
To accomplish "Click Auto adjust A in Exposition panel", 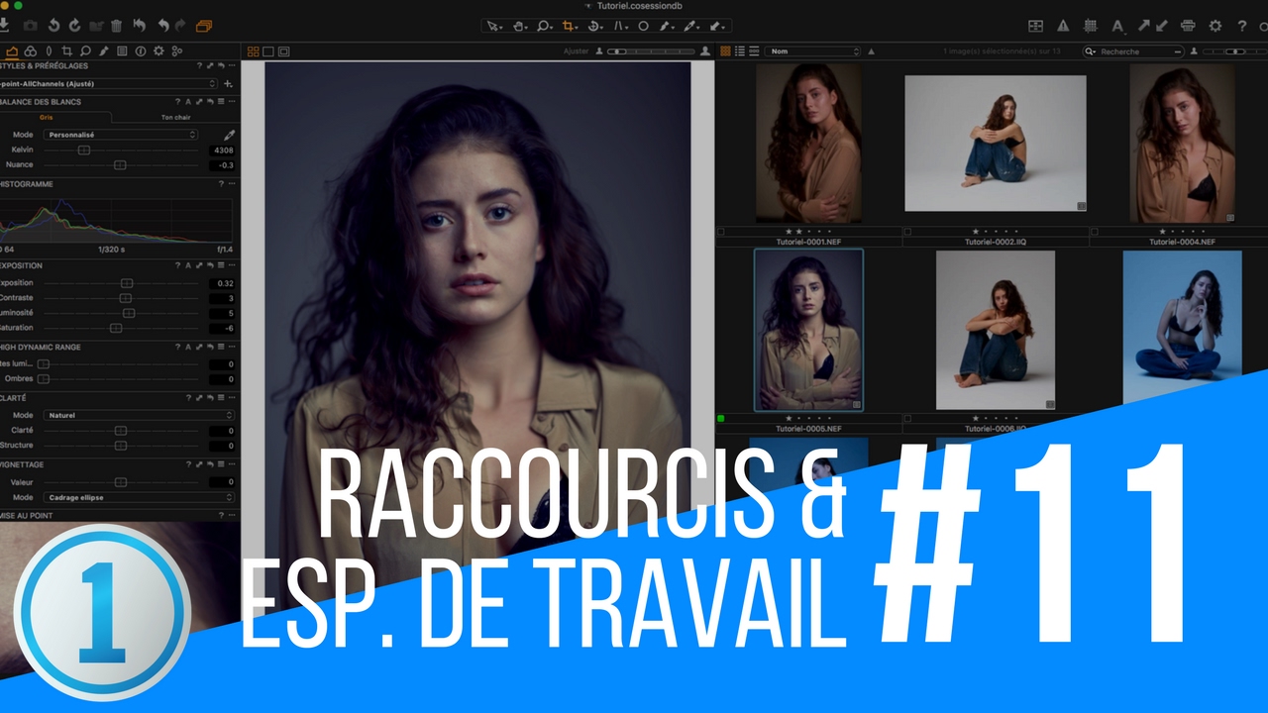I will 188,265.
